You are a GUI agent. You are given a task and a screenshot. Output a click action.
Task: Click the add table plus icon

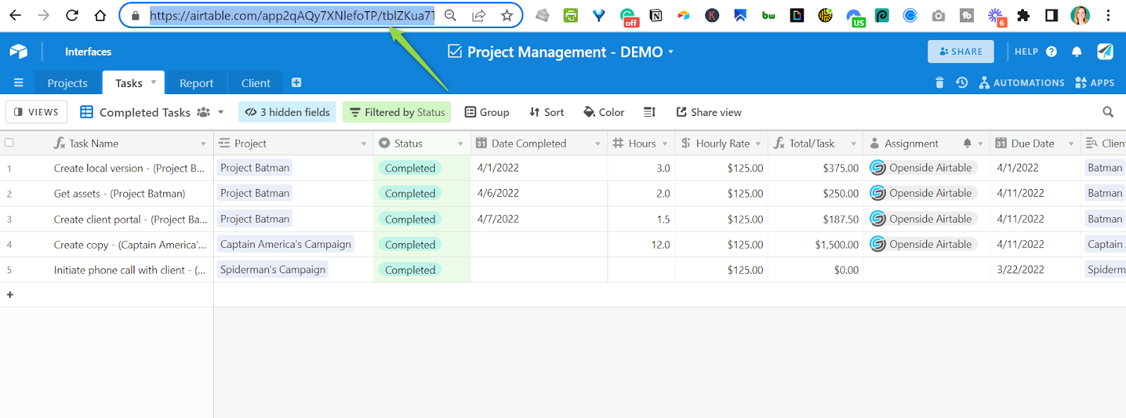296,83
